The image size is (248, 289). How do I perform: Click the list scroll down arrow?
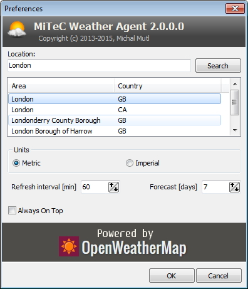pos(235,130)
